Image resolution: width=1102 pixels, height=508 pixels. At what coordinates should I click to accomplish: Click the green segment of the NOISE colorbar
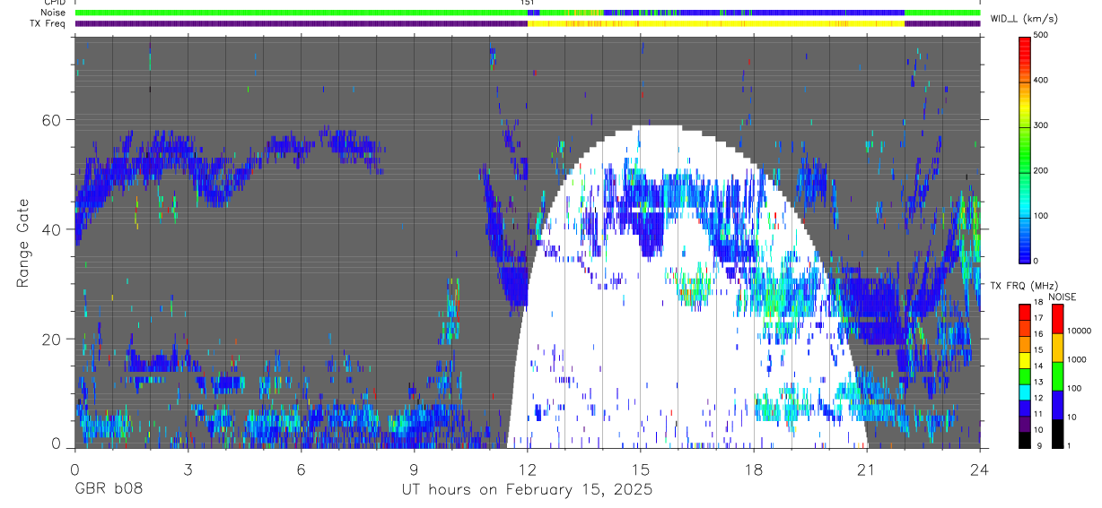[1057, 376]
